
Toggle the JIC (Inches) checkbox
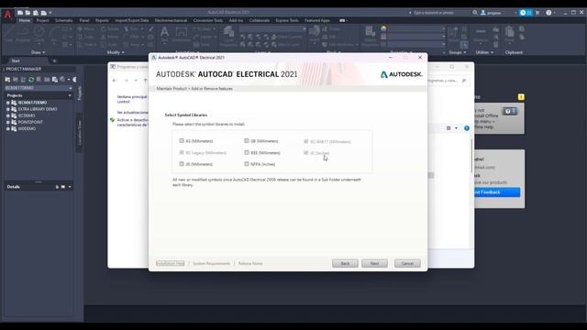[x=305, y=153]
